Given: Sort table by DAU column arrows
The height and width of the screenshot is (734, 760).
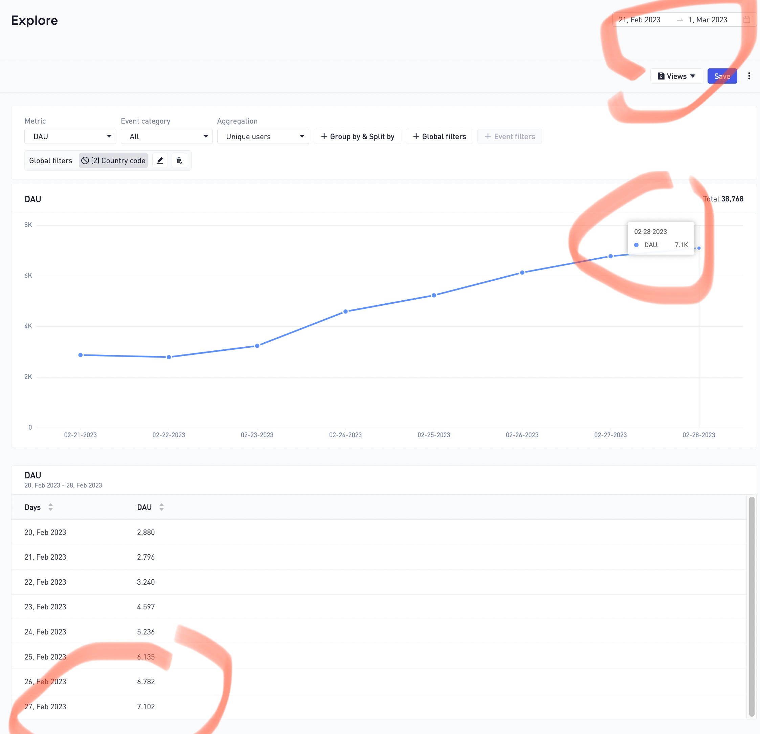Looking at the screenshot, I should coord(161,507).
